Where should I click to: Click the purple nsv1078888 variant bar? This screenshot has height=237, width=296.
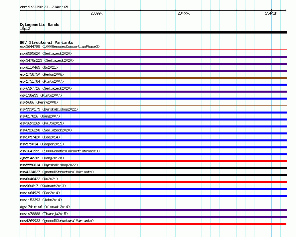pos(153,217)
